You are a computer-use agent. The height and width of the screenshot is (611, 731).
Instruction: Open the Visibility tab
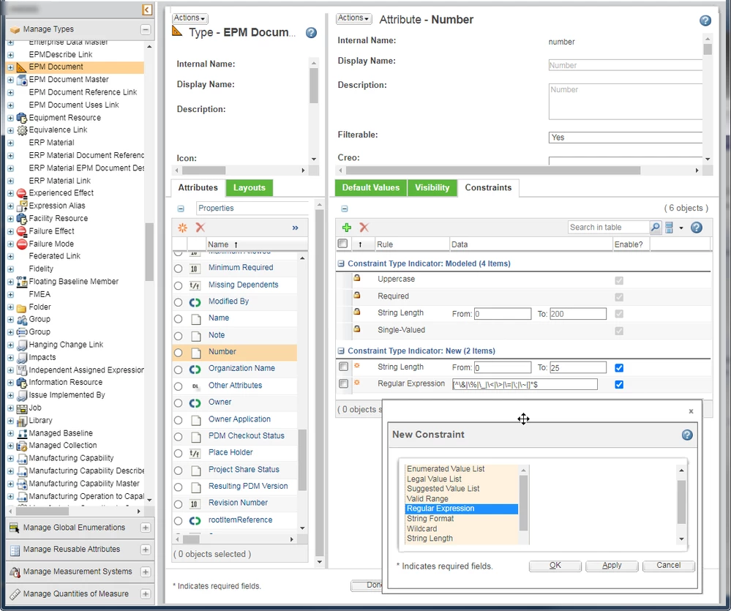432,188
